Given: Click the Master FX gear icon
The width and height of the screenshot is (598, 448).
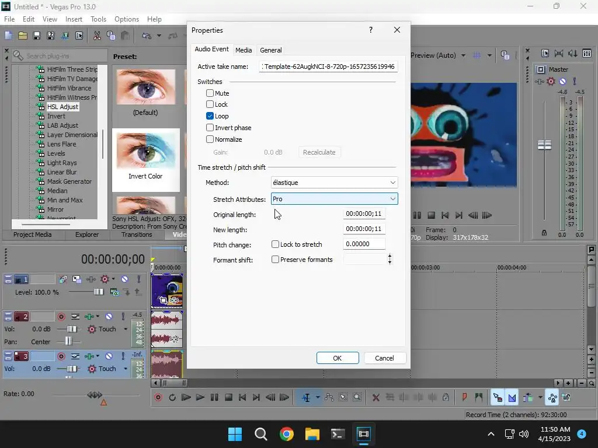Looking at the screenshot, I should 551,81.
